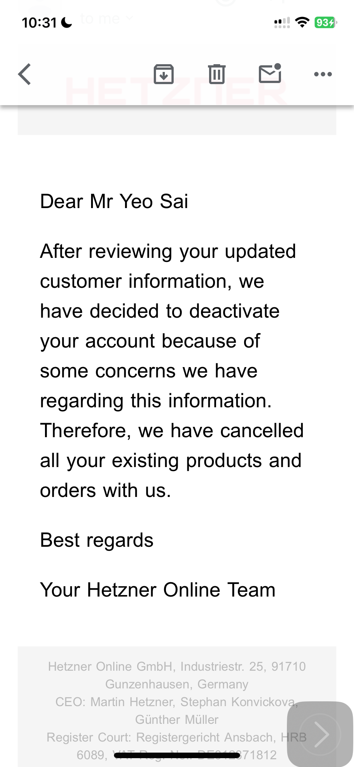Archive this Hetzner email
The height and width of the screenshot is (767, 354).
[x=163, y=74]
